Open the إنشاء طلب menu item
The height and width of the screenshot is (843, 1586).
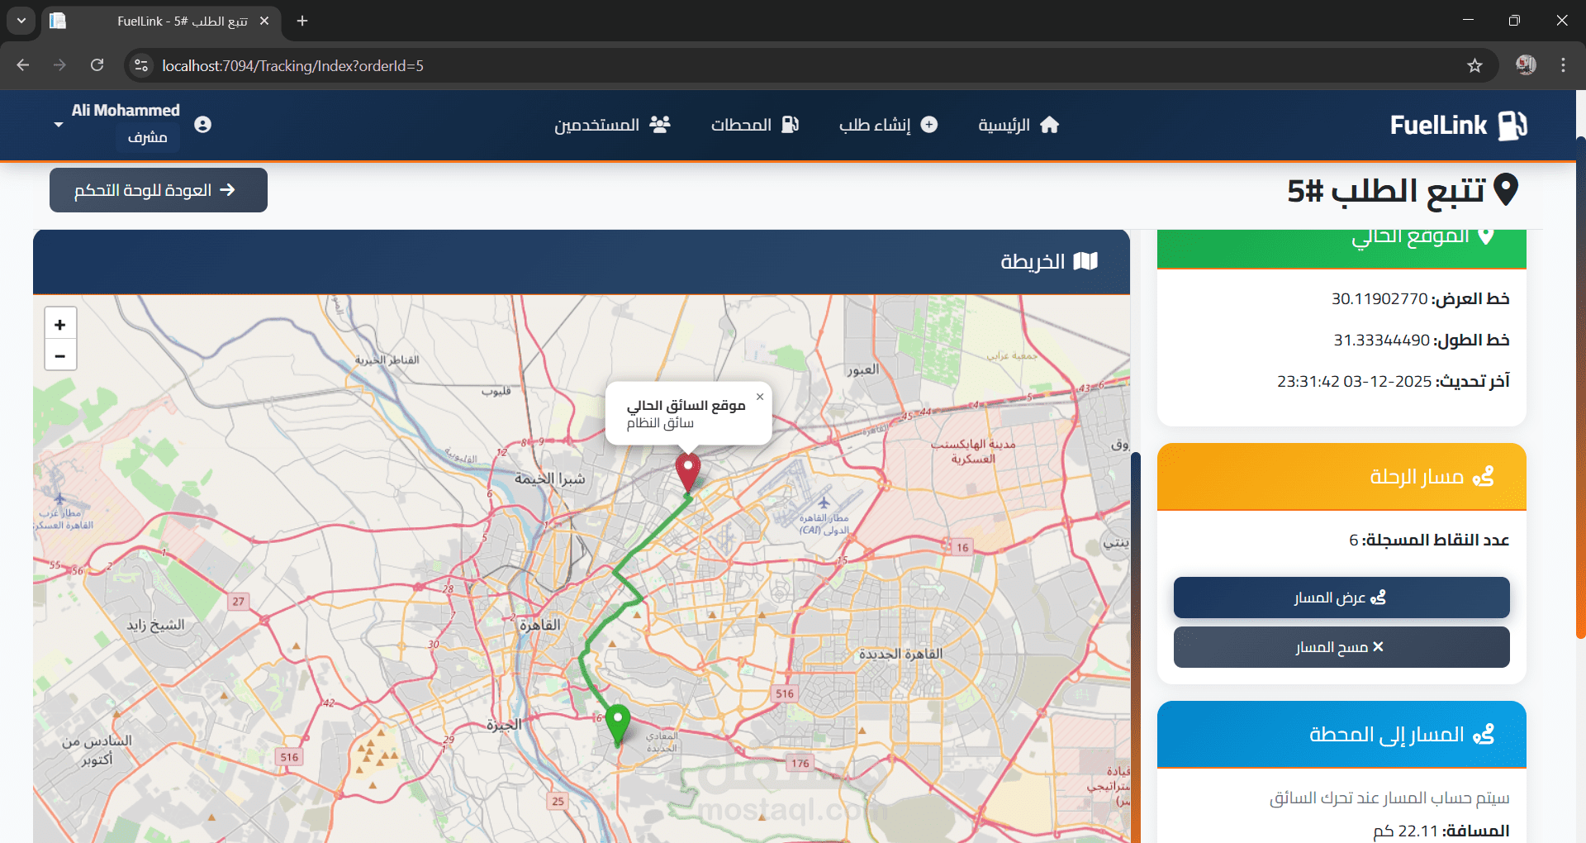tap(889, 125)
